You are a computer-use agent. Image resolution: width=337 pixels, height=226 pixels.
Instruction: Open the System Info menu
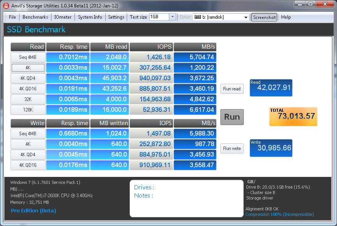pos(90,17)
